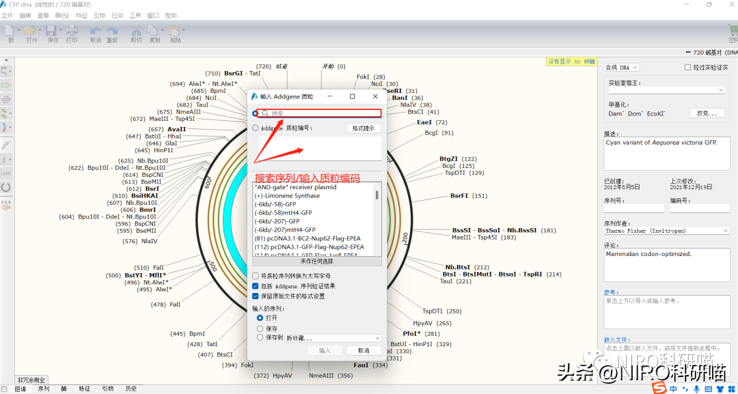Screen dimensions: 738x394
Task: Click the New file toolbar icon
Action: pos(10,31)
